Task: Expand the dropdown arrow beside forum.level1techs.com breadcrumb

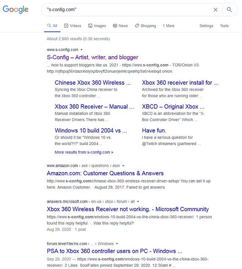Action: coord(117,244)
